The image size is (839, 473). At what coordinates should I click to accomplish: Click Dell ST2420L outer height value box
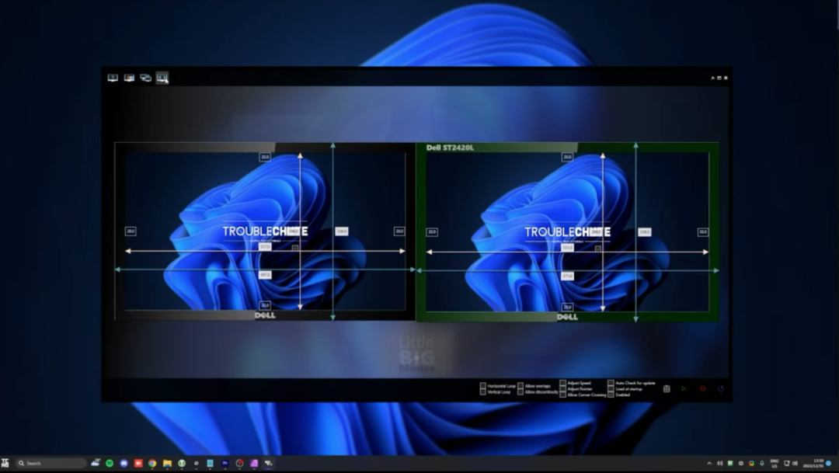(645, 231)
